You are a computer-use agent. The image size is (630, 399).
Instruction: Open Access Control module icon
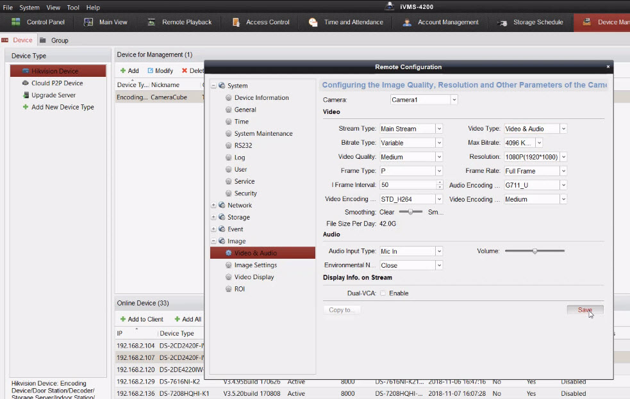pos(236,22)
